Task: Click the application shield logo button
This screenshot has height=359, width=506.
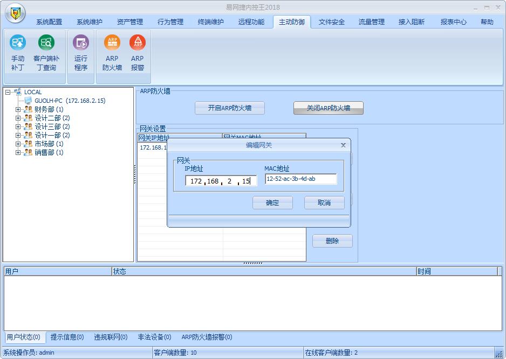Action: (15, 13)
